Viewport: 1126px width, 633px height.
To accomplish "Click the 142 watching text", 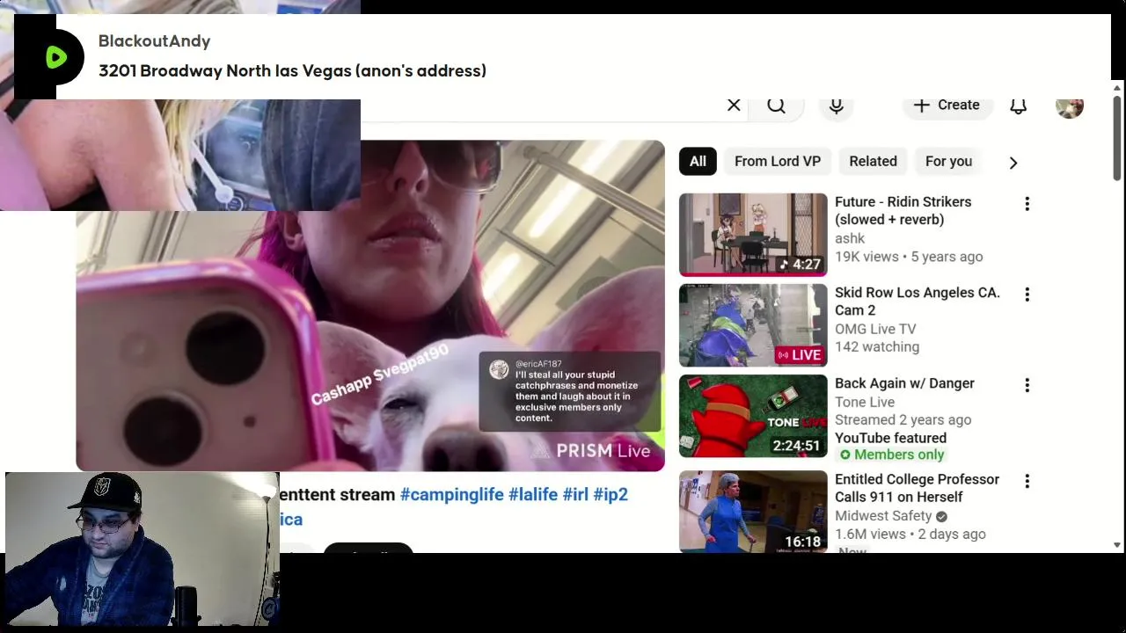I will [877, 347].
